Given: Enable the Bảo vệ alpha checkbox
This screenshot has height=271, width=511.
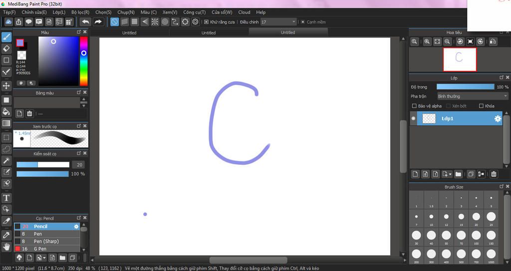Looking at the screenshot, I should pyautogui.click(x=414, y=106).
